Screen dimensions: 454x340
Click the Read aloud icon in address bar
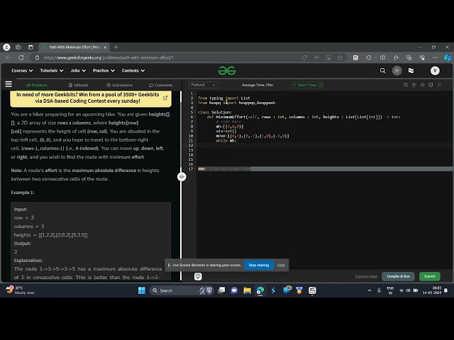click(x=316, y=57)
